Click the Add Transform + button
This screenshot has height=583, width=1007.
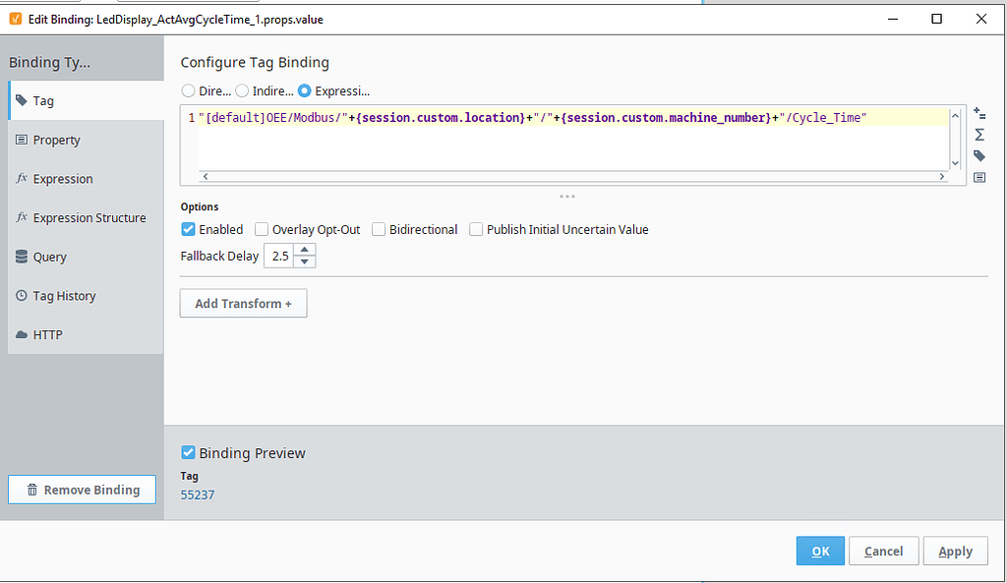pos(242,303)
